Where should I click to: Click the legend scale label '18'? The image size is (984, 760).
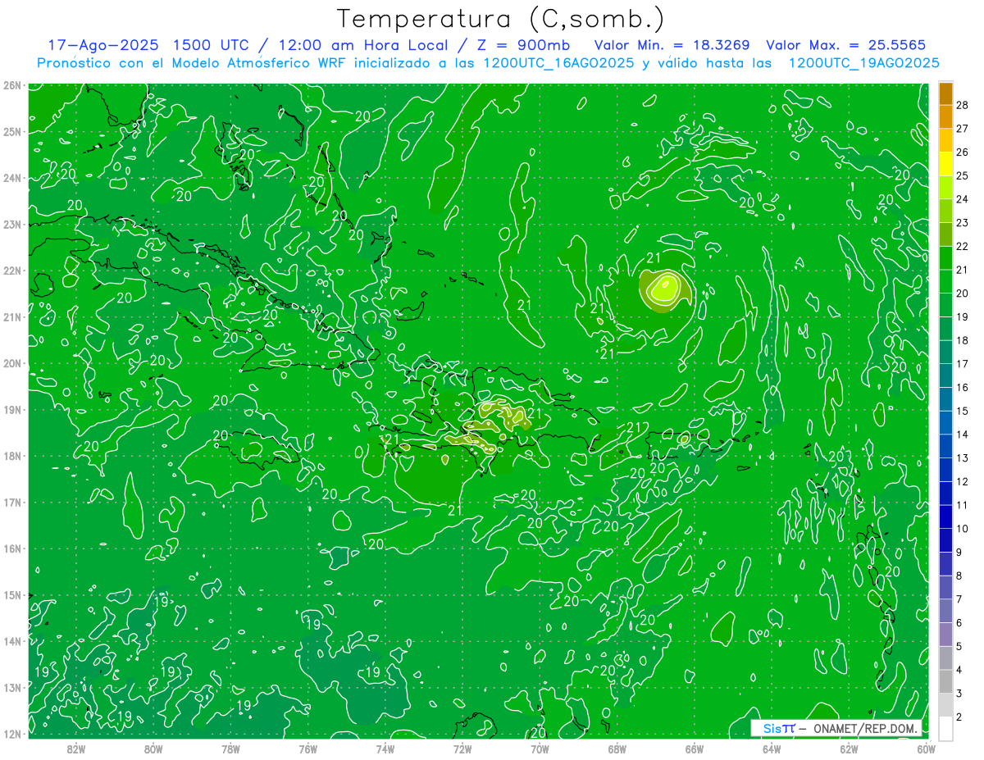point(962,340)
